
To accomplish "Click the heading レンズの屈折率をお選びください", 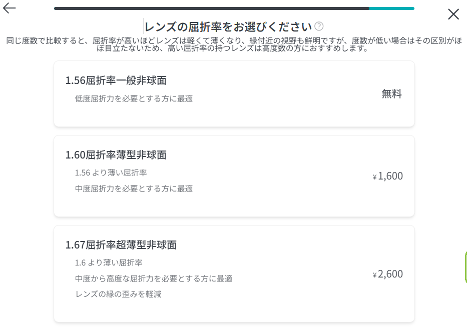I will click(228, 27).
